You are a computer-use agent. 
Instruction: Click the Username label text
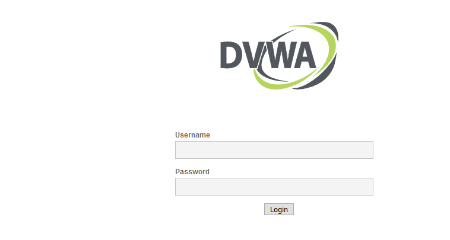(x=192, y=135)
